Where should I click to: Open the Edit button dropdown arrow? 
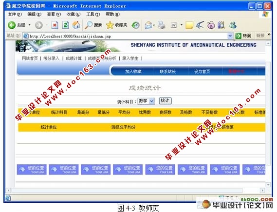[x=182, y=25]
